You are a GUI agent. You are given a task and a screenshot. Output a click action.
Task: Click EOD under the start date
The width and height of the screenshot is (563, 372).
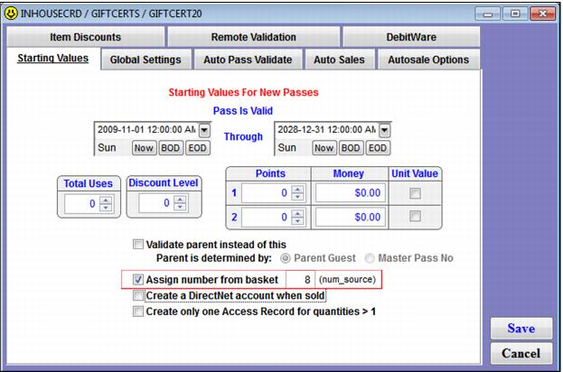[x=198, y=148]
